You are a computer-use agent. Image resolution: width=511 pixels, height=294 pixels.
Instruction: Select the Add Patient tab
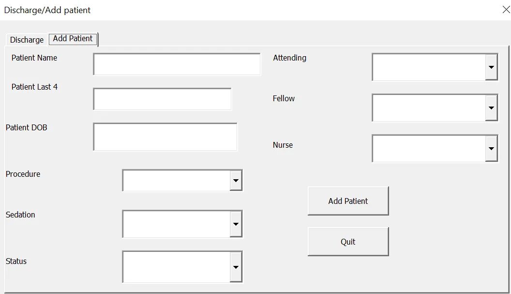(73, 39)
